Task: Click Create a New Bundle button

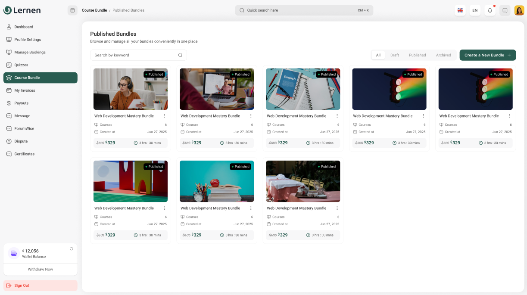Action: (487, 55)
